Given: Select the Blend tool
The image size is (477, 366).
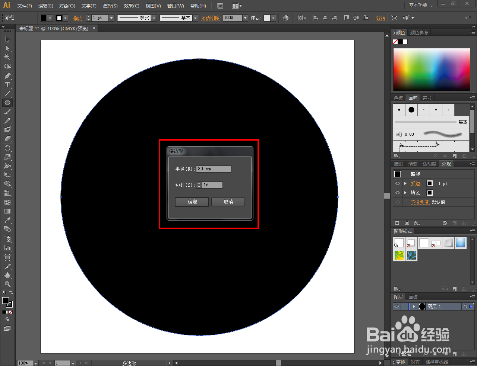Looking at the screenshot, I should click(7, 229).
